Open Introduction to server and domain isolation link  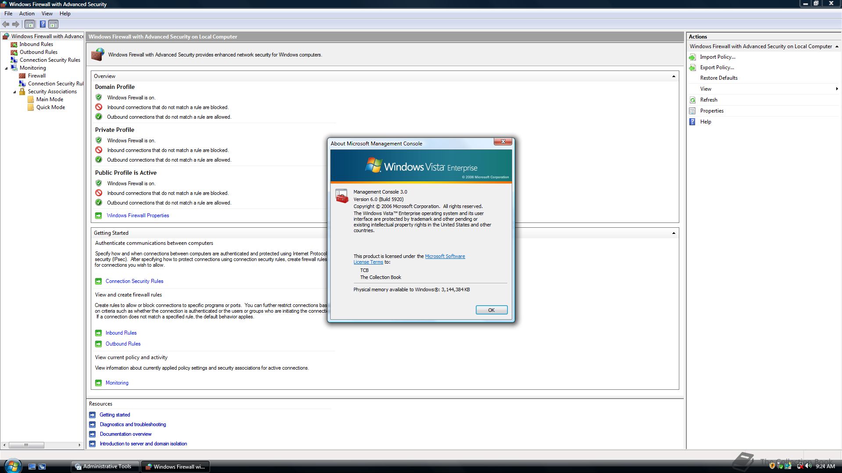click(143, 444)
